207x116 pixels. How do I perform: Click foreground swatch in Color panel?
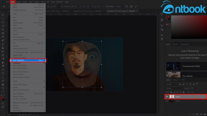[167, 17]
